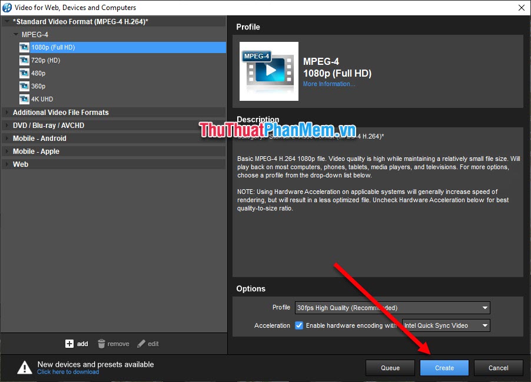Select the 1080p (Full HD) preset icon
The width and height of the screenshot is (531, 382).
[24, 47]
